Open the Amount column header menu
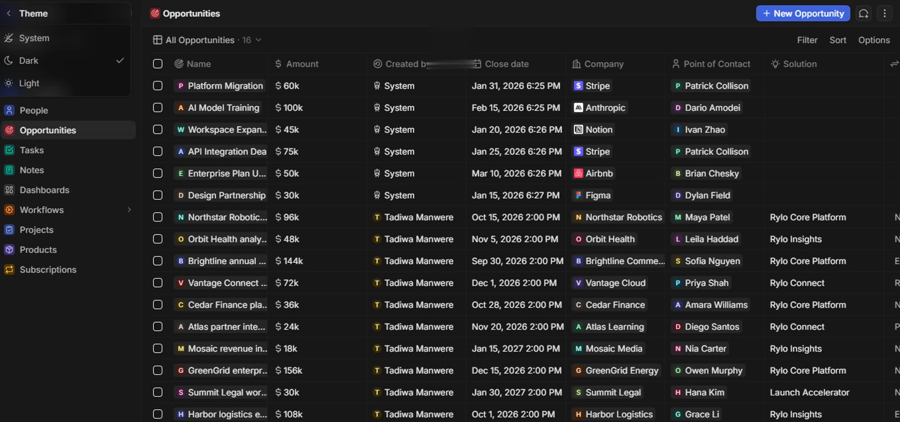 tap(296, 64)
